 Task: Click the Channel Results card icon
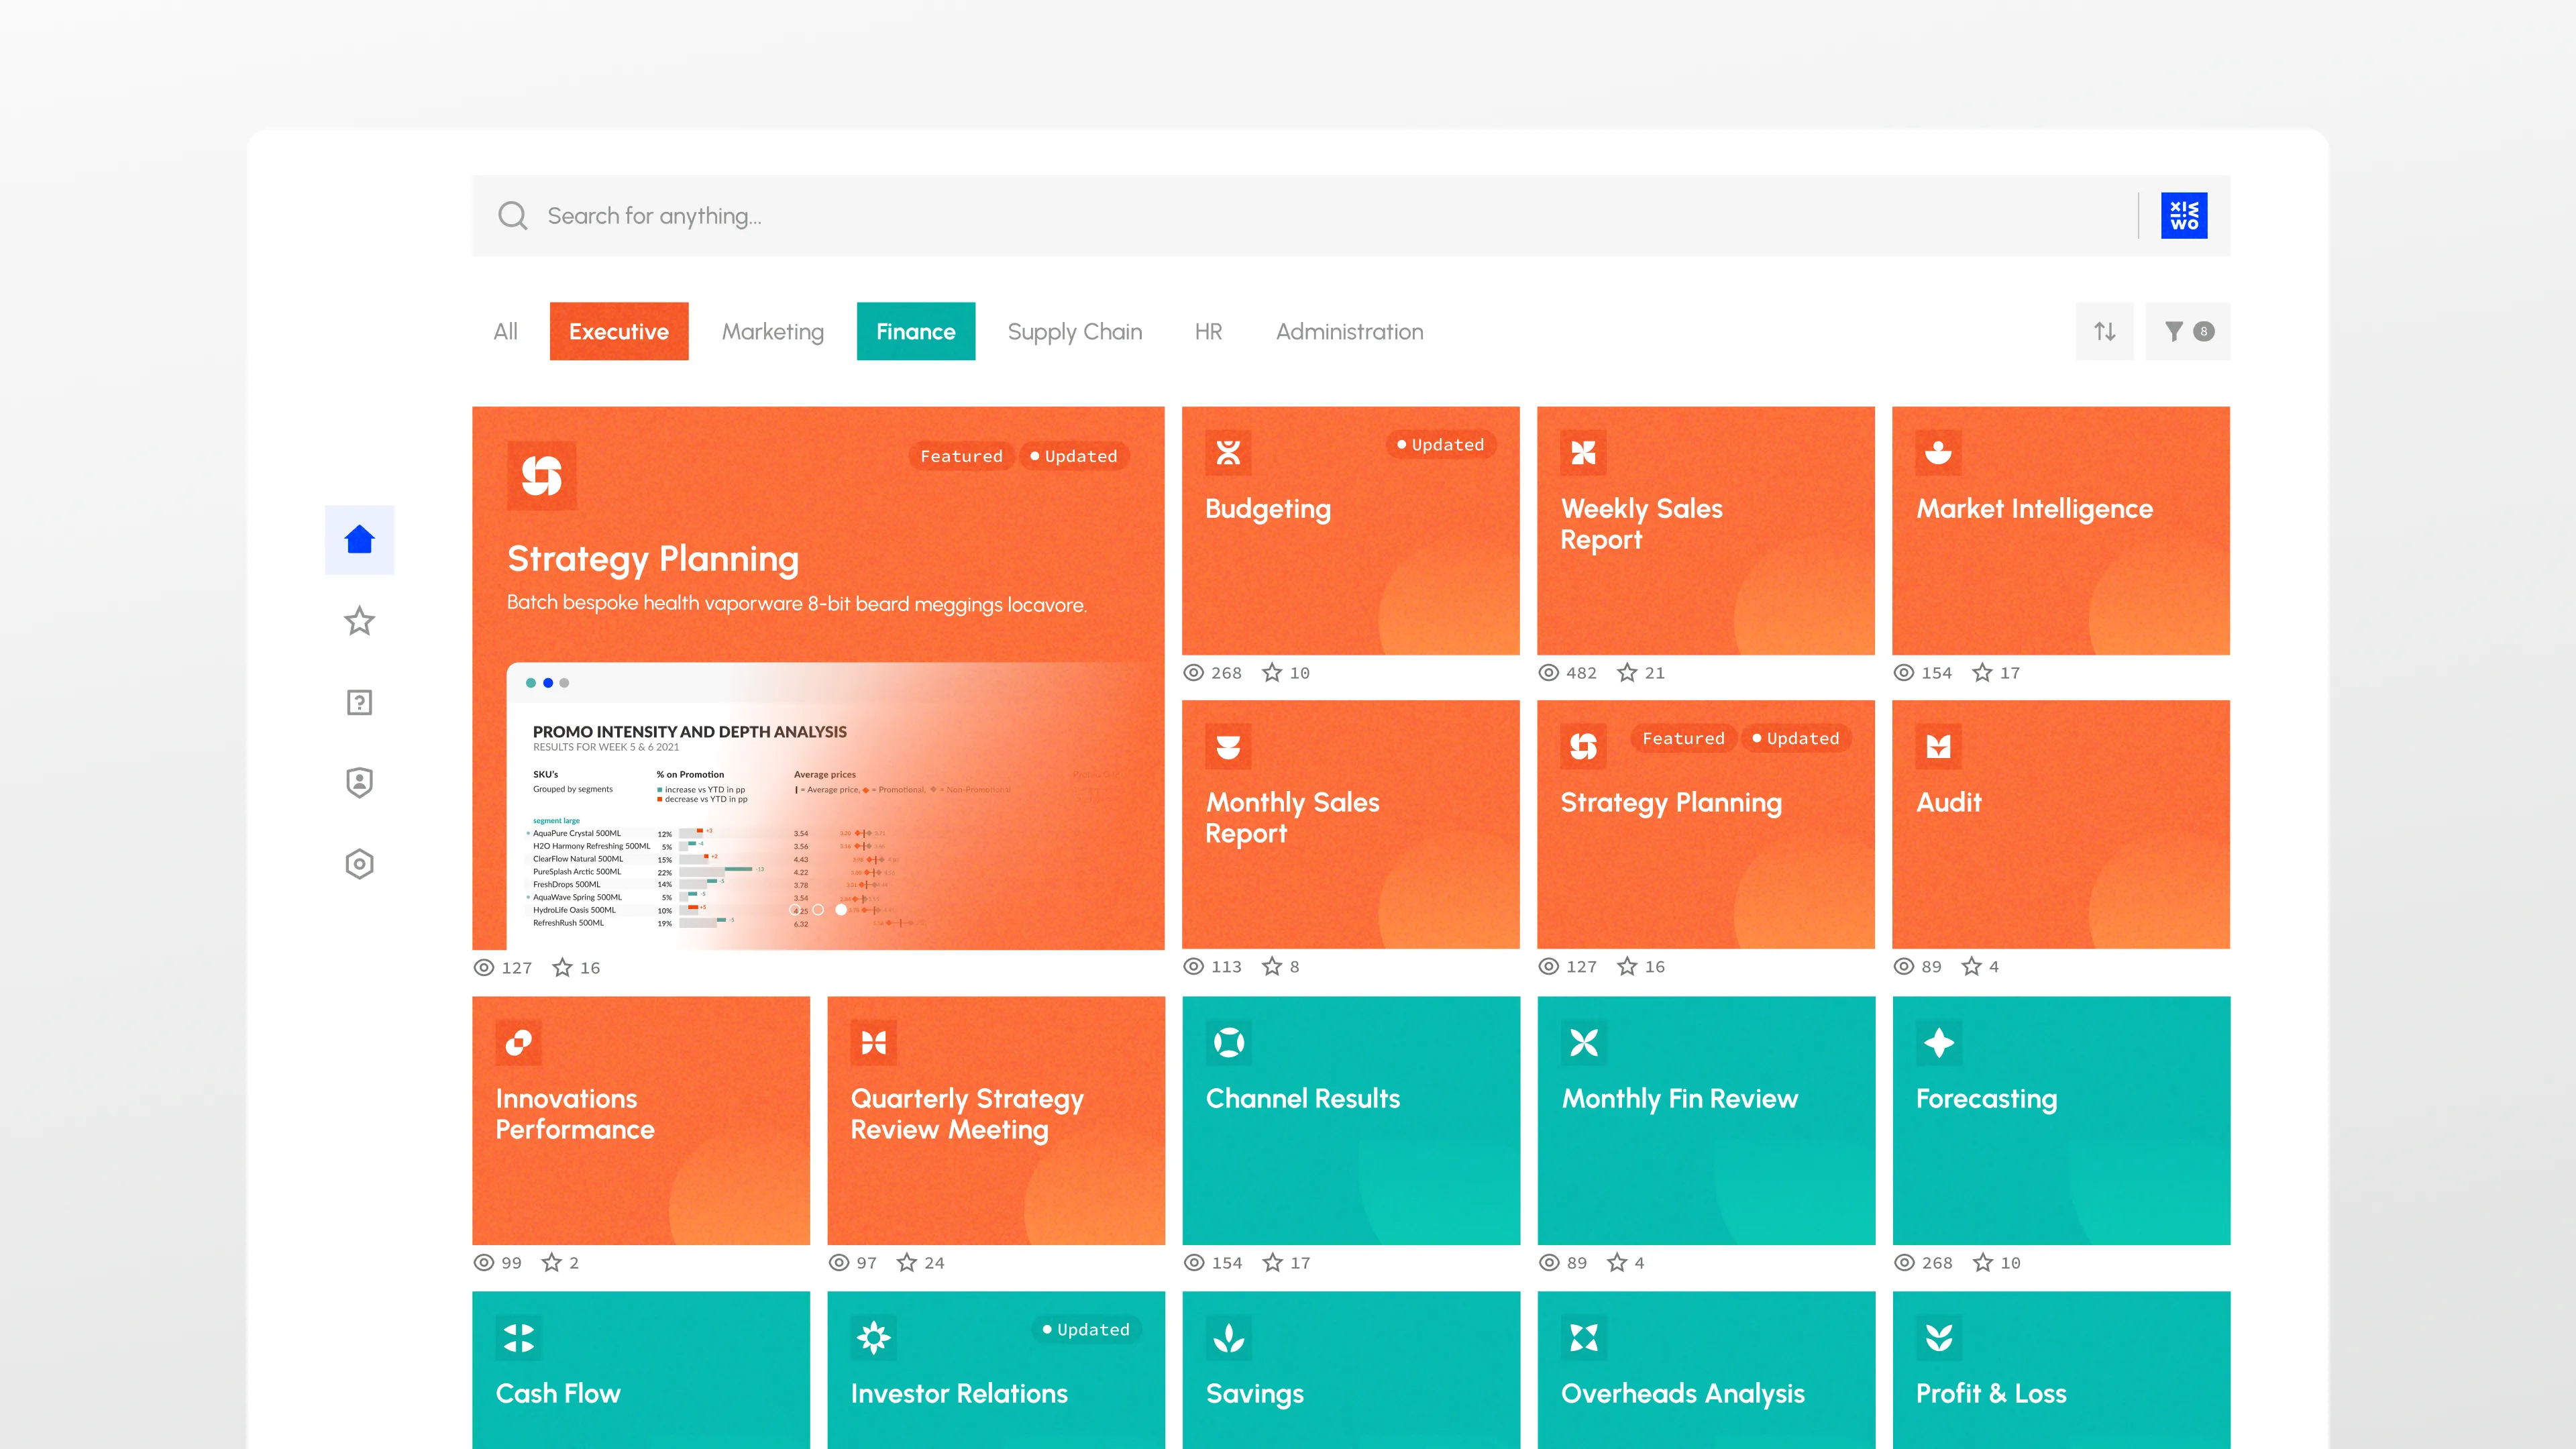(x=1228, y=1043)
